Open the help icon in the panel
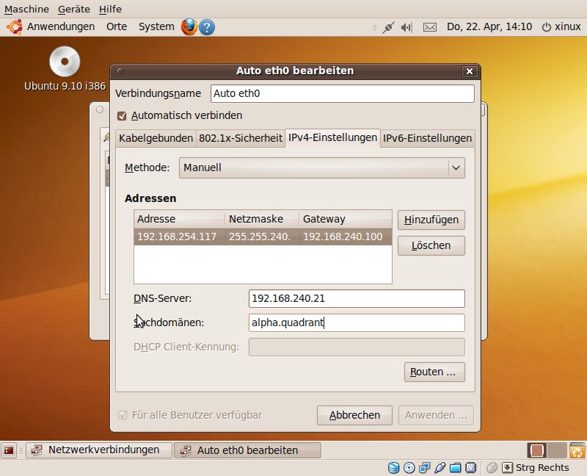 point(207,26)
